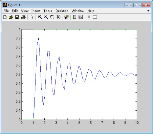Screen dimensions: 153x134
Task: Click the Figure 1 title text
Action: point(14,5)
